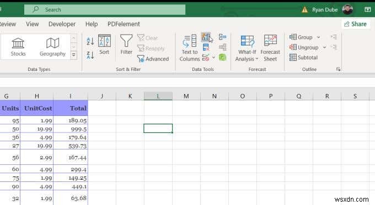Expand the Ungroup dropdown arrow
Image resolution: width=375 pixels, height=205 pixels.
point(324,47)
